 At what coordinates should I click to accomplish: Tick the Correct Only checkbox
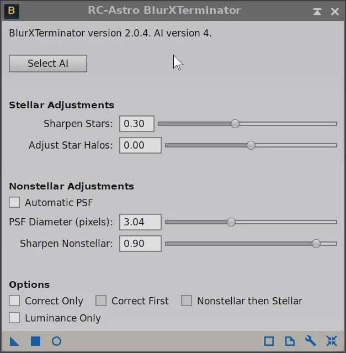click(x=14, y=301)
